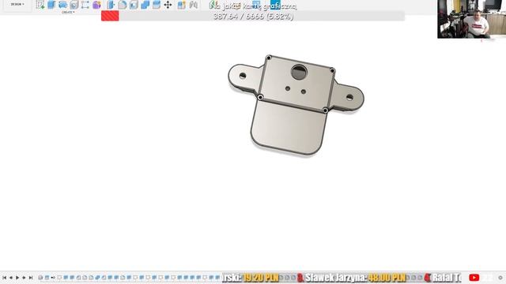Select the left mounting tab hole

click(243, 76)
